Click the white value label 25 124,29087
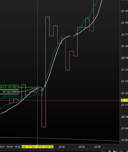The width and height of the screenshot is (128, 152). pyautogui.click(x=9, y=92)
